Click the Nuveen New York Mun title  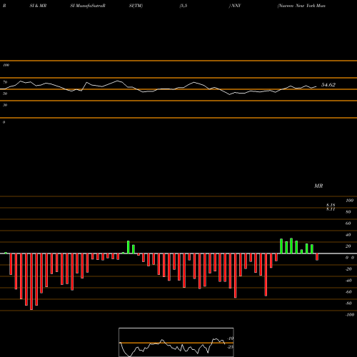(x=301, y=6)
